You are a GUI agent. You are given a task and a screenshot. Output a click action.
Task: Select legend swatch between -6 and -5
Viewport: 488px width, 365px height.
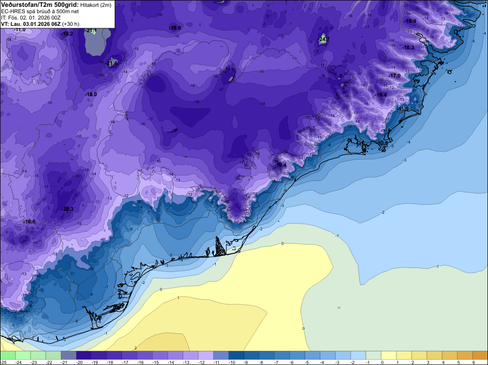tap(297, 355)
